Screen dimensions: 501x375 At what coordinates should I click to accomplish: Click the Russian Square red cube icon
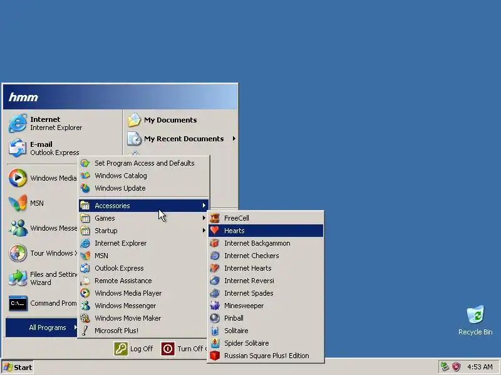pos(215,356)
